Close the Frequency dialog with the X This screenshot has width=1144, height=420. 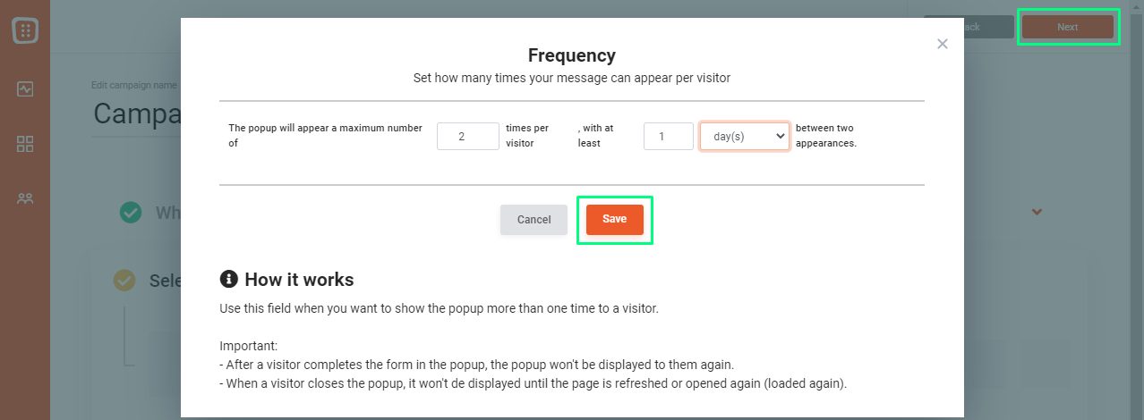point(942,44)
